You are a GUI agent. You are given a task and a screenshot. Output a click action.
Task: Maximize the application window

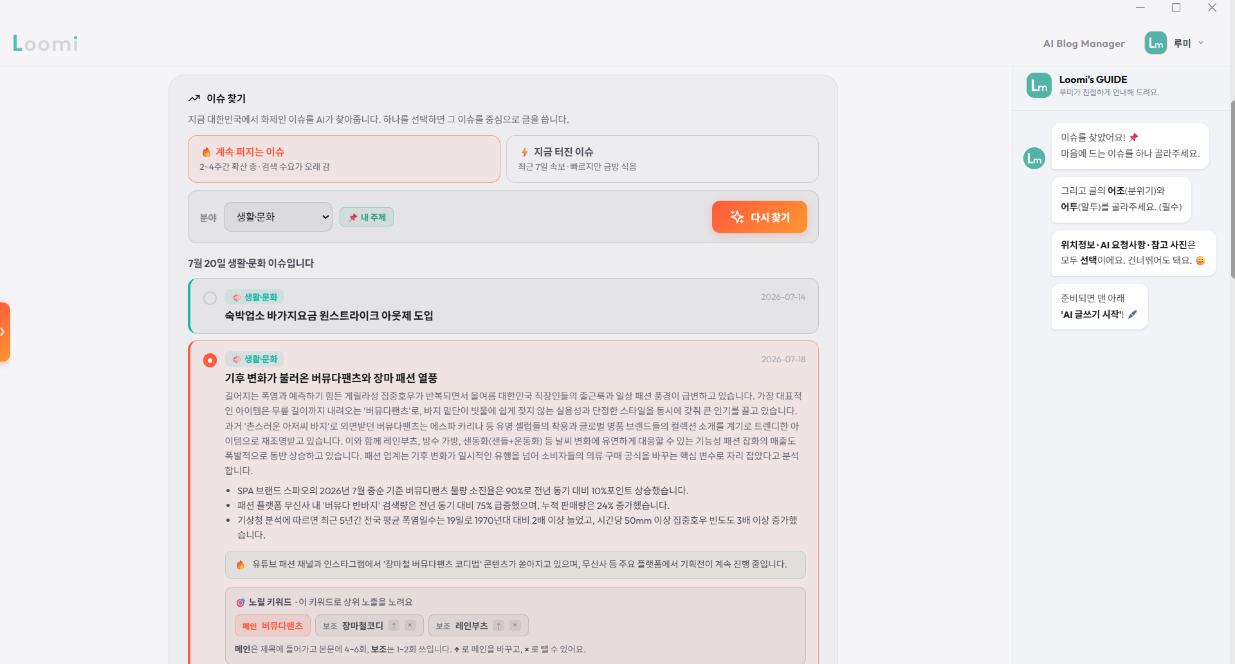pyautogui.click(x=1176, y=8)
